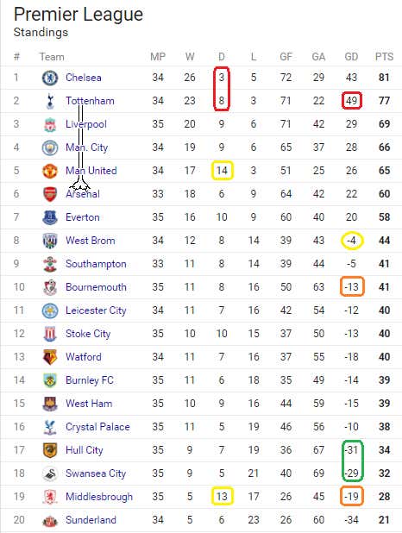Click the Tottenham cockerel crest icon
This screenshot has width=402, height=533.
(x=50, y=101)
